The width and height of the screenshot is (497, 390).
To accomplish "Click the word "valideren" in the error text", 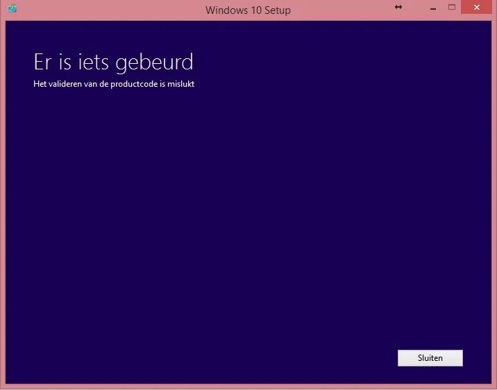I will [x=65, y=84].
